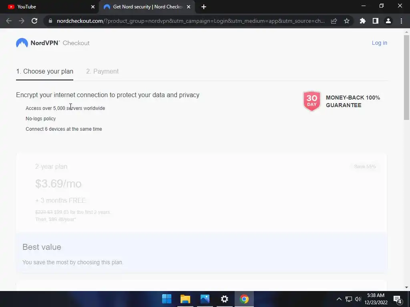The width and height of the screenshot is (410, 307).
Task: Open Windows Start menu
Action: (x=167, y=299)
